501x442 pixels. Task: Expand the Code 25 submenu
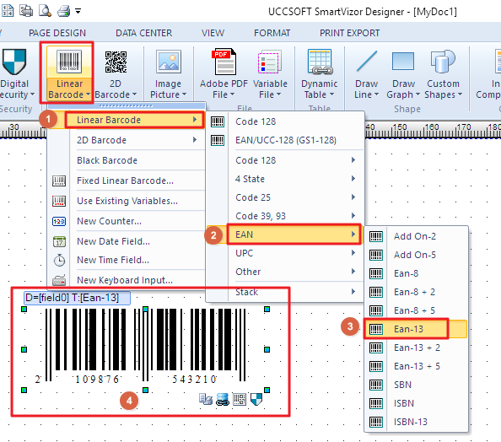pos(285,197)
